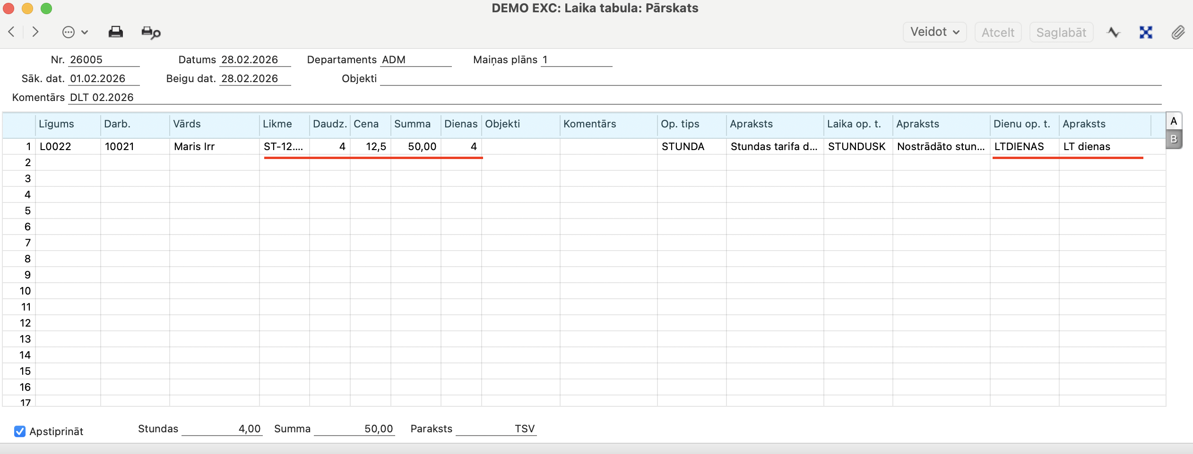1193x454 pixels.
Task: Click the Komentārs field with DLT 02.2026
Action: [x=614, y=98]
